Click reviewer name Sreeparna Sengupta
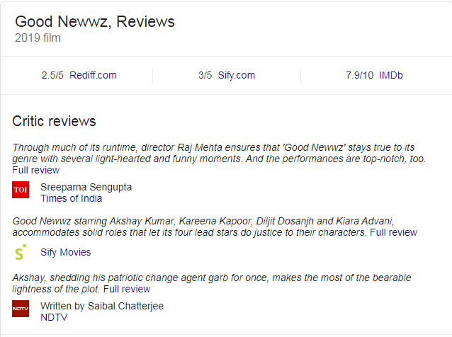This screenshot has height=337, width=452. coord(86,187)
